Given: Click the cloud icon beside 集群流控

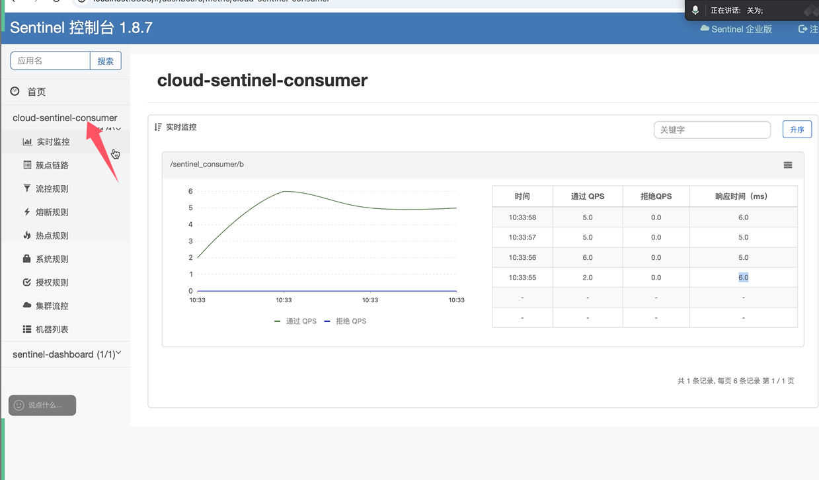Looking at the screenshot, I should tap(27, 305).
